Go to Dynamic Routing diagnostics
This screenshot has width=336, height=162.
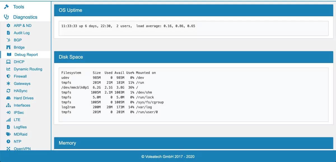[28, 69]
